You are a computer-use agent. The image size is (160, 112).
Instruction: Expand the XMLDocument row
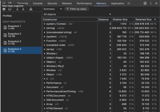pos(44,100)
